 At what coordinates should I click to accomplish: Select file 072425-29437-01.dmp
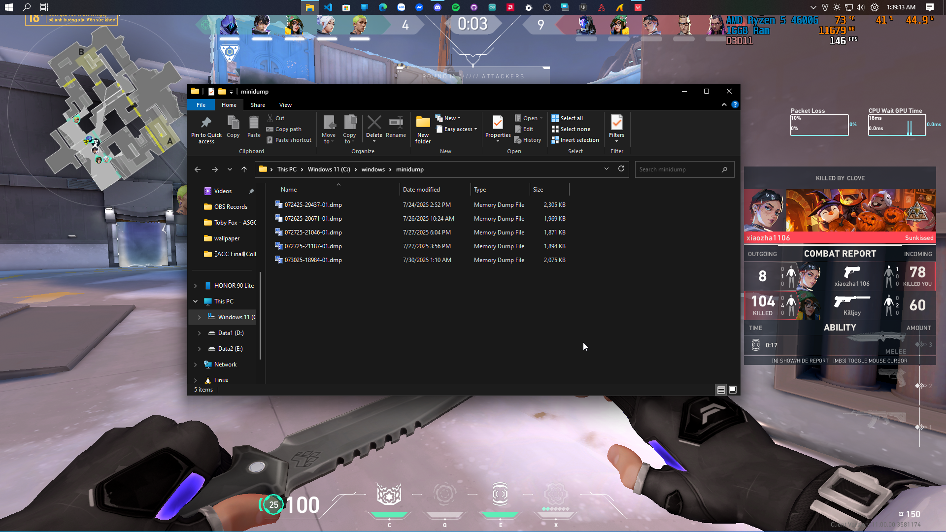(313, 205)
